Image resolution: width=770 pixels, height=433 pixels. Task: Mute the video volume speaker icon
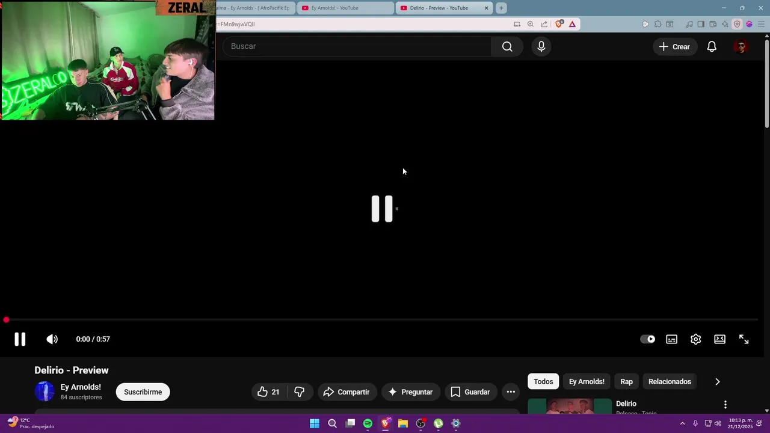[52, 339]
